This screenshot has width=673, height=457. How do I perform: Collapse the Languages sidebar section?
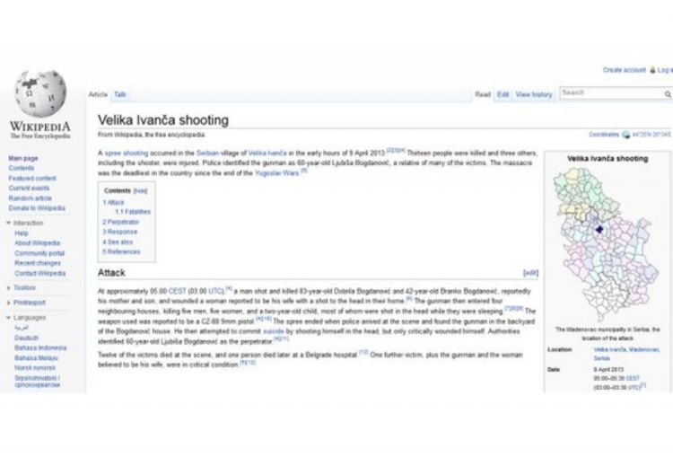(x=8, y=318)
